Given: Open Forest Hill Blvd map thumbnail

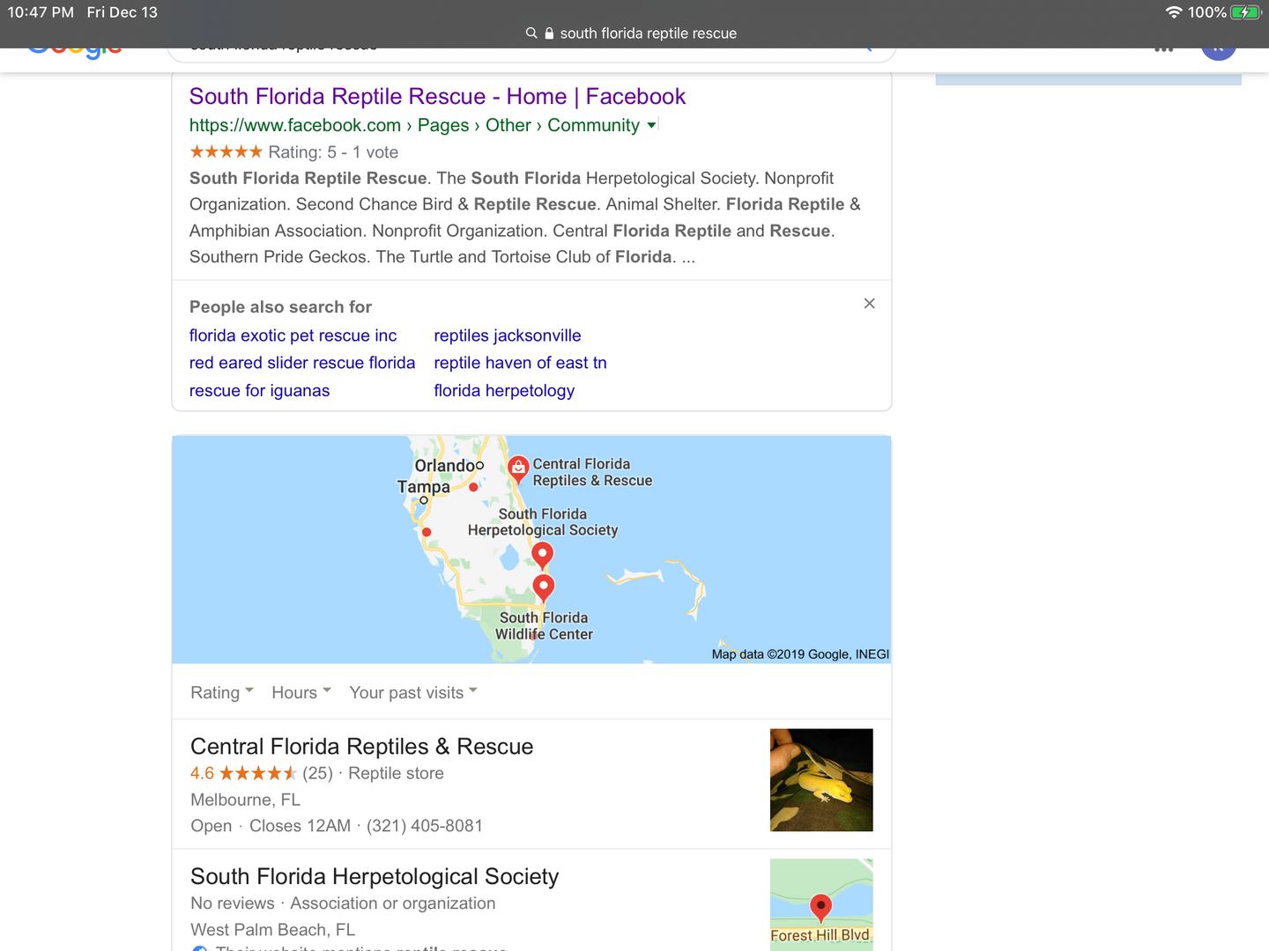Looking at the screenshot, I should click(821, 904).
